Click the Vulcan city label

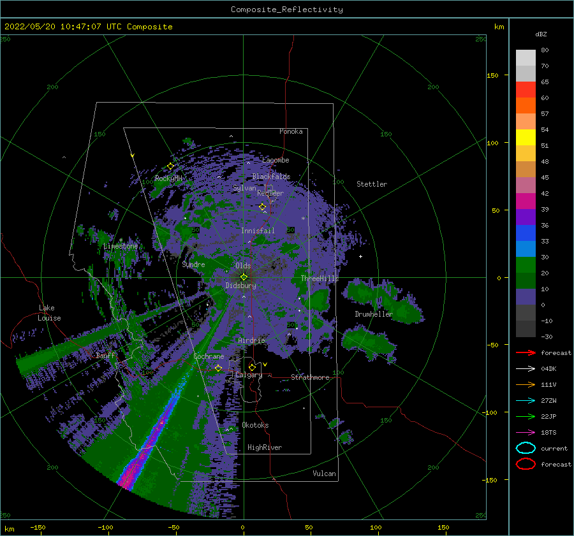point(325,474)
